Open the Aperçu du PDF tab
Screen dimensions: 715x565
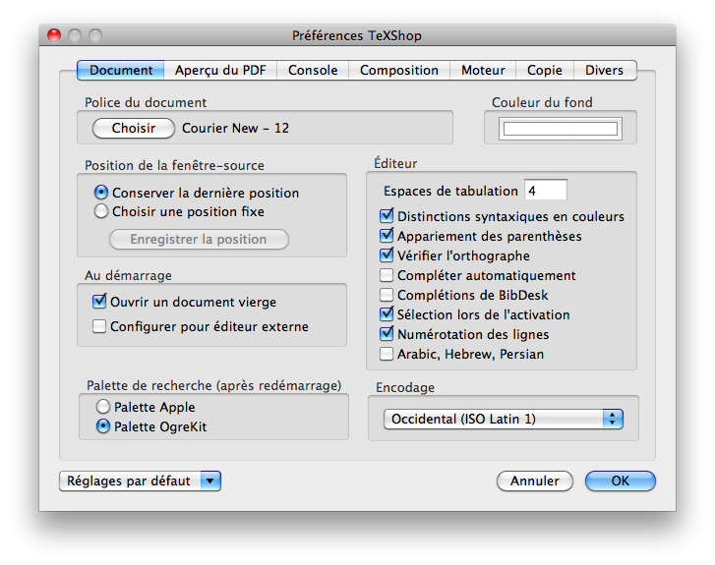(x=220, y=70)
